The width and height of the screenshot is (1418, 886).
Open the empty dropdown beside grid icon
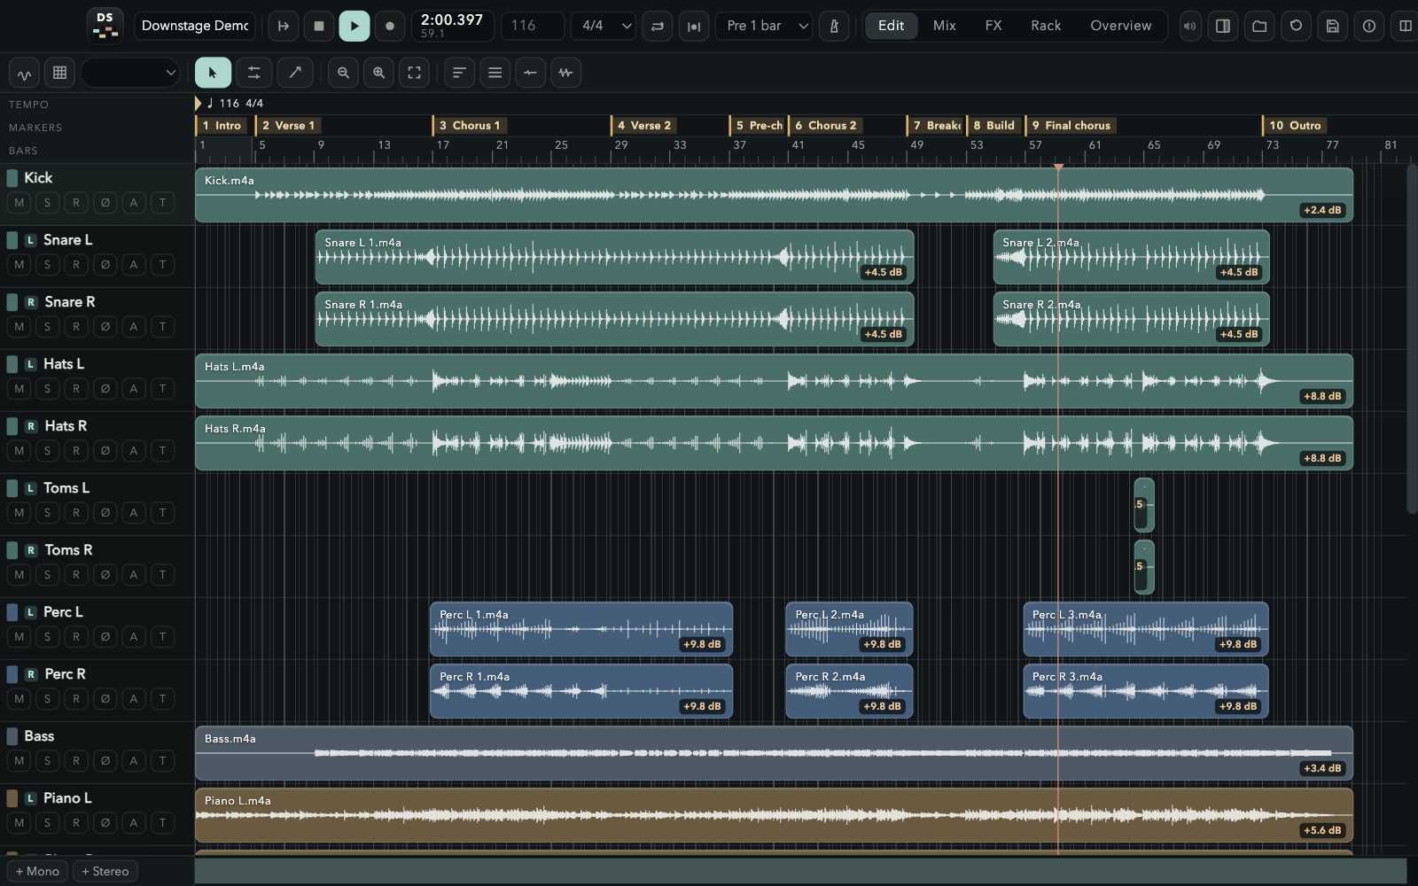130,73
